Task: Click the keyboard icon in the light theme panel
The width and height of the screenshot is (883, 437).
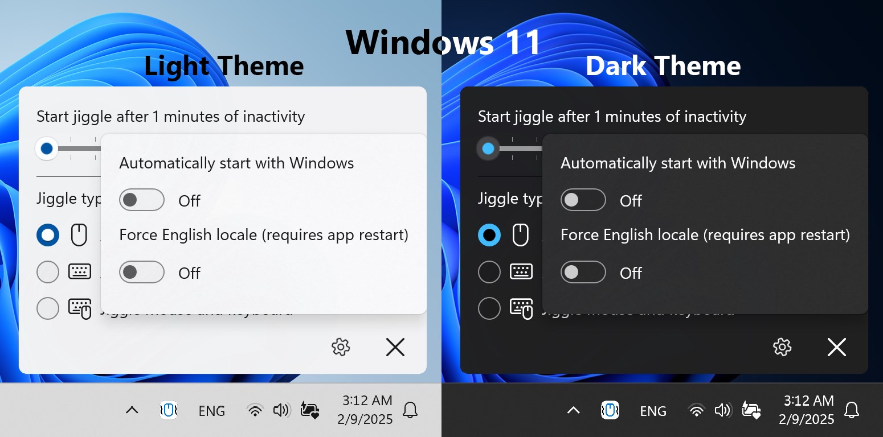Action: click(x=80, y=271)
